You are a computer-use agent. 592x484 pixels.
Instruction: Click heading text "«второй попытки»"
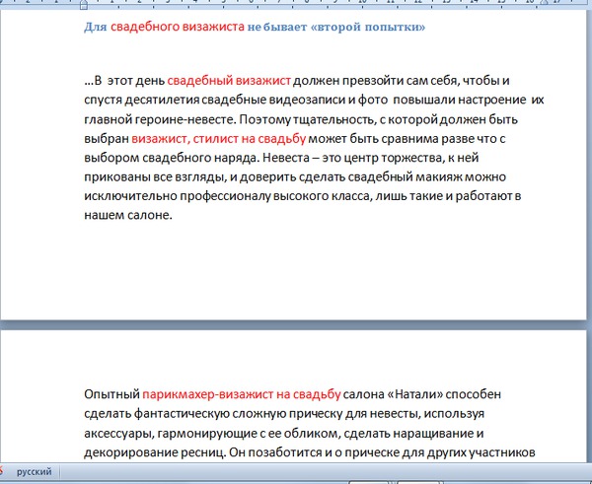[x=367, y=28]
